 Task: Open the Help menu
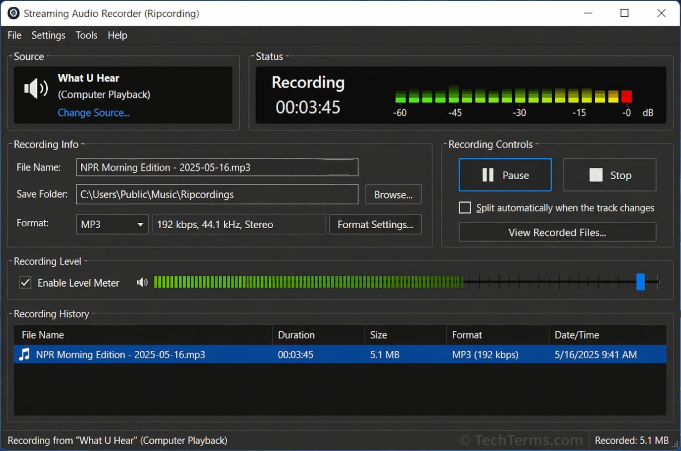(117, 35)
